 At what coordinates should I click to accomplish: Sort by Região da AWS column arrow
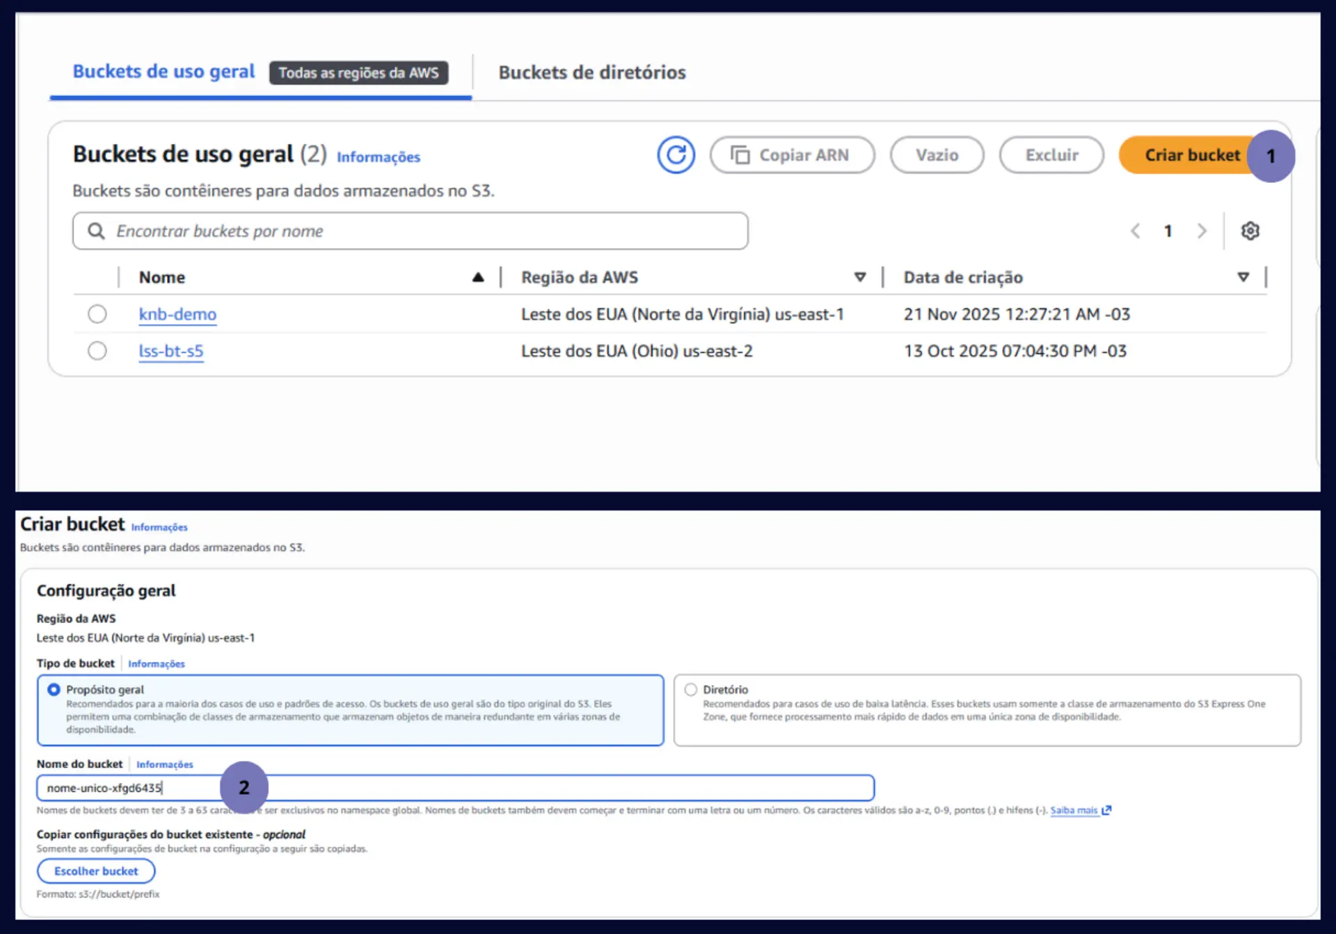coord(860,277)
